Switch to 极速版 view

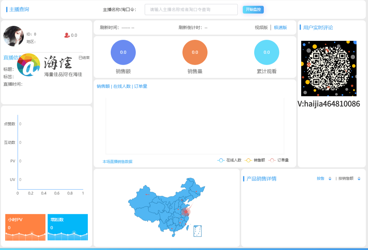click(280, 28)
